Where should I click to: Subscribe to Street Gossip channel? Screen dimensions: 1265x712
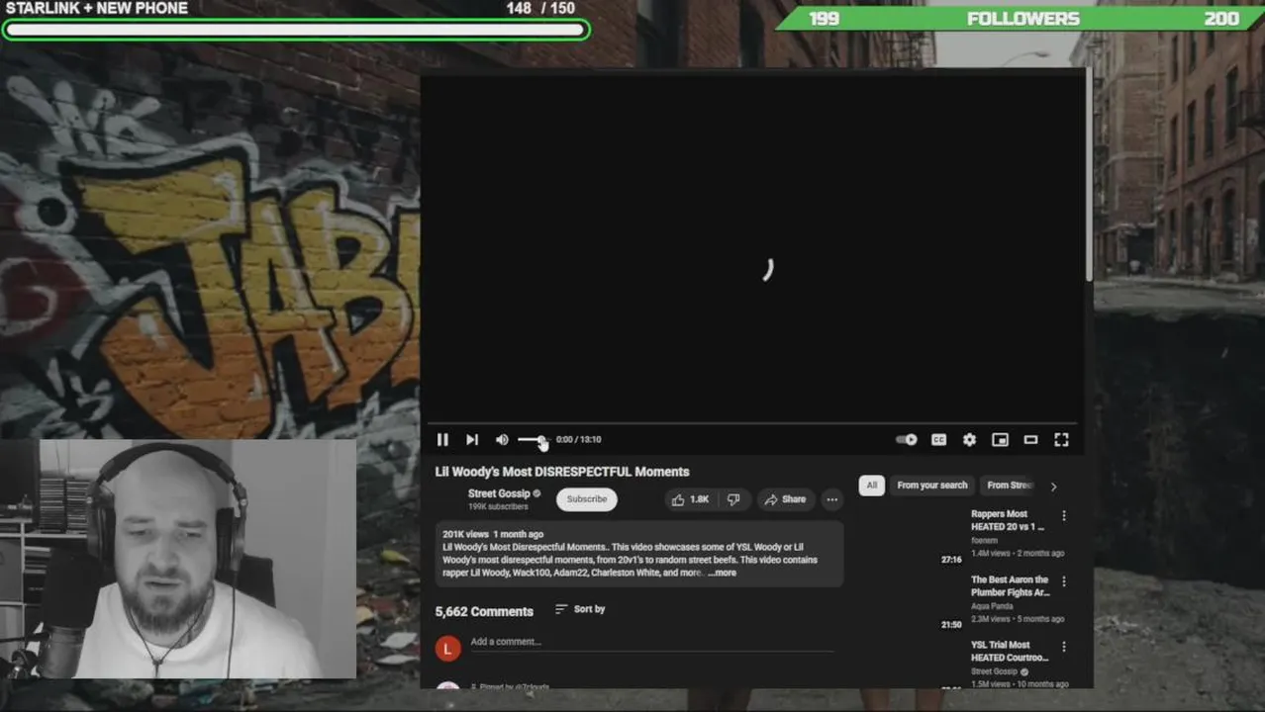tap(587, 499)
